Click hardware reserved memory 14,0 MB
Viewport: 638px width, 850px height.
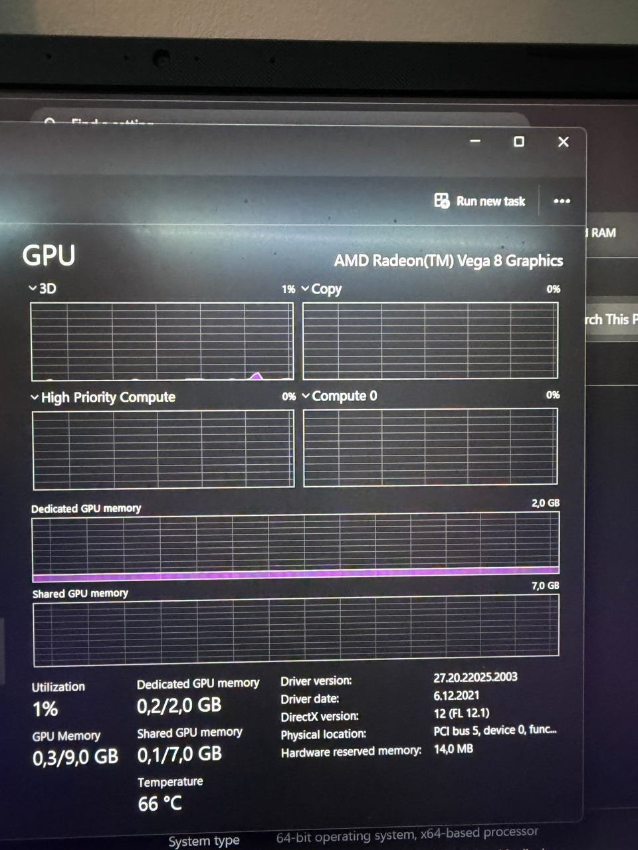[453, 748]
